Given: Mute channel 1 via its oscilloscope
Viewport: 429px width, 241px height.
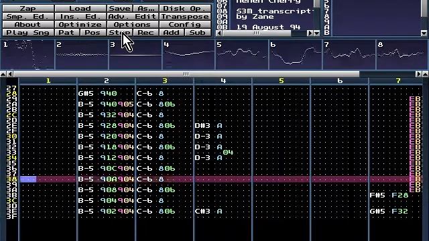Looking at the screenshot, I should [x=27, y=54].
